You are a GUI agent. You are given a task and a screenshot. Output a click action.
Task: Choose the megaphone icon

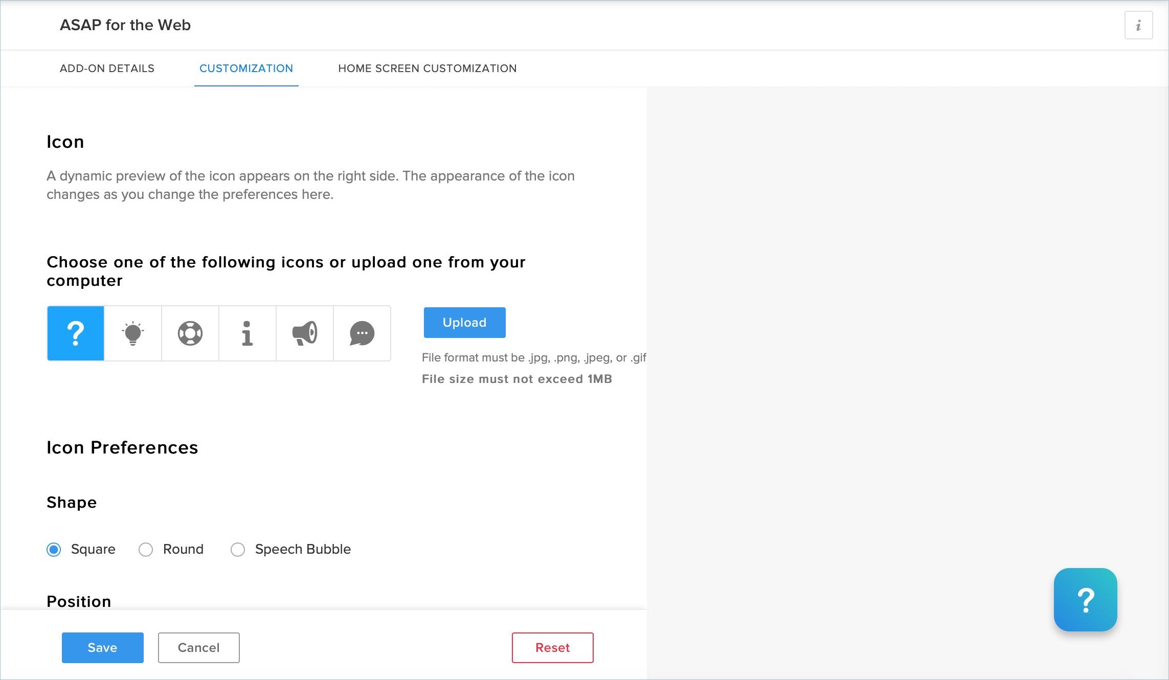tap(305, 333)
